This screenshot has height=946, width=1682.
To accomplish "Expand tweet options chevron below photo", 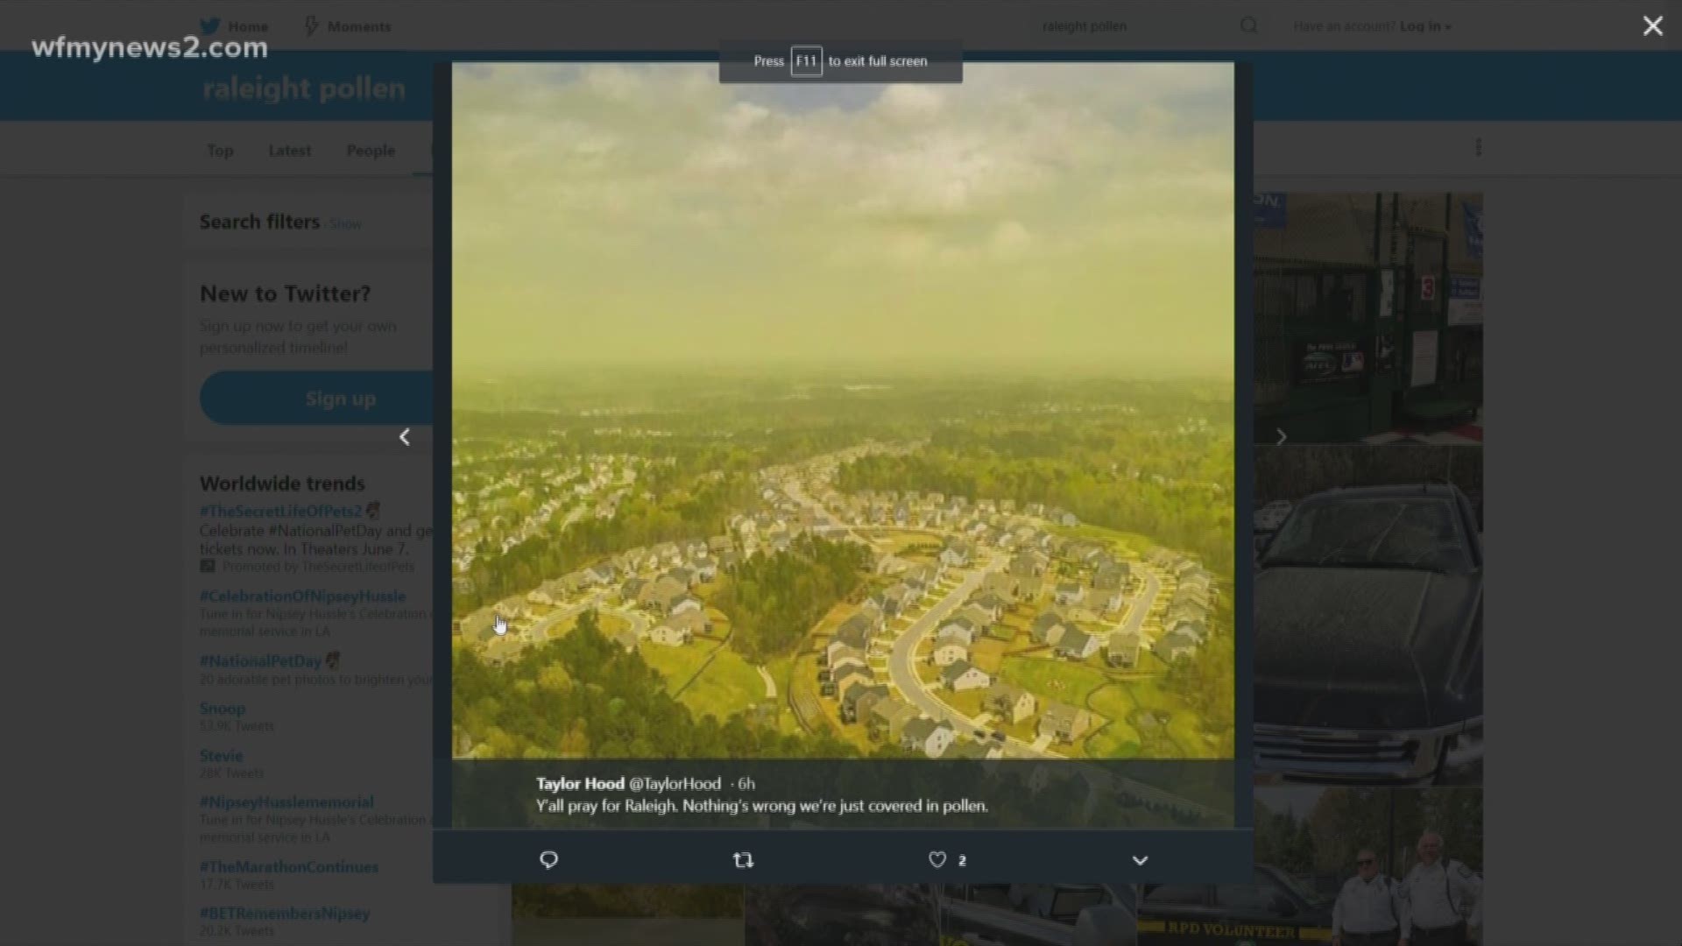I will point(1140,860).
